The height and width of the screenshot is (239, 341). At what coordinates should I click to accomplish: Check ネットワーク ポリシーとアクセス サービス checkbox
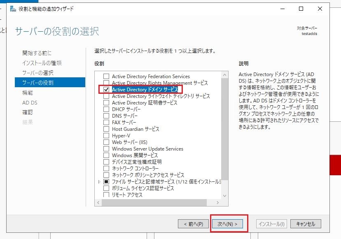pos(106,175)
